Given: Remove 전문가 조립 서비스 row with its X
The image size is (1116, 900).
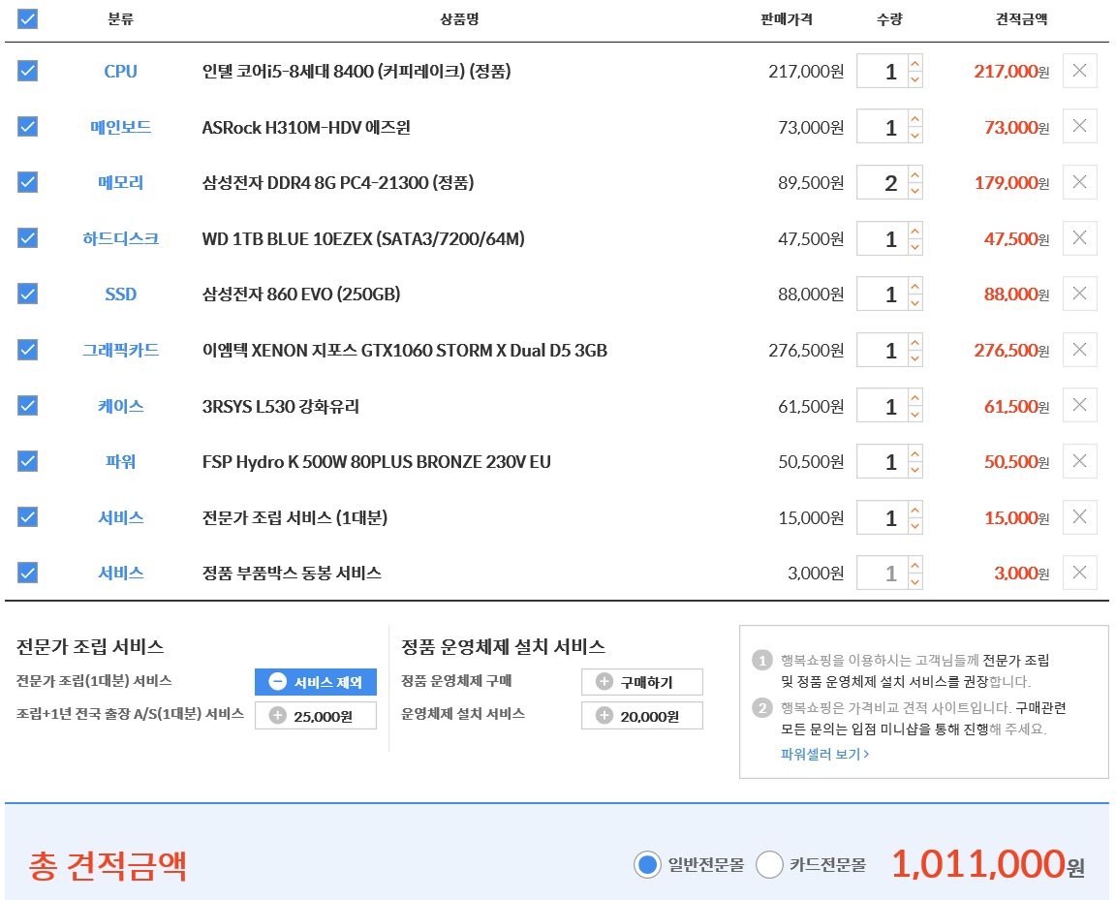Looking at the screenshot, I should (x=1079, y=517).
